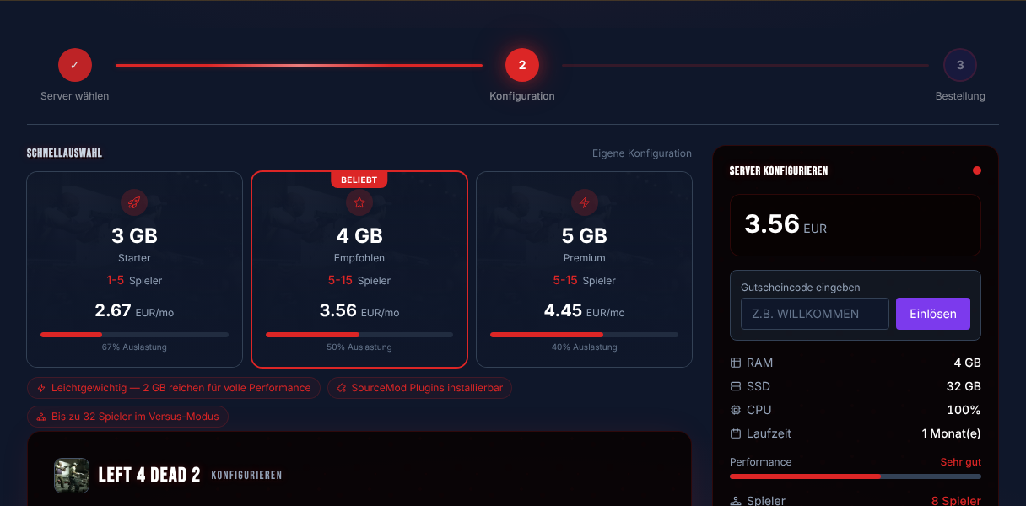Click the star icon on Empfohlen card
This screenshot has width=1026, height=506.
point(359,202)
